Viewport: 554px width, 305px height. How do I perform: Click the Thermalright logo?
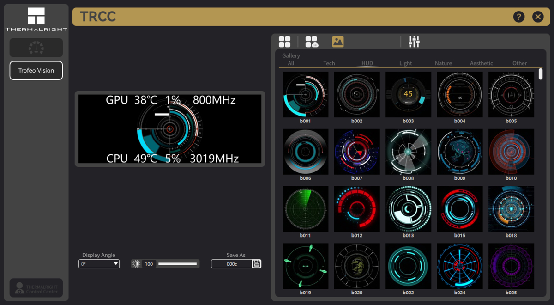pyautogui.click(x=36, y=19)
